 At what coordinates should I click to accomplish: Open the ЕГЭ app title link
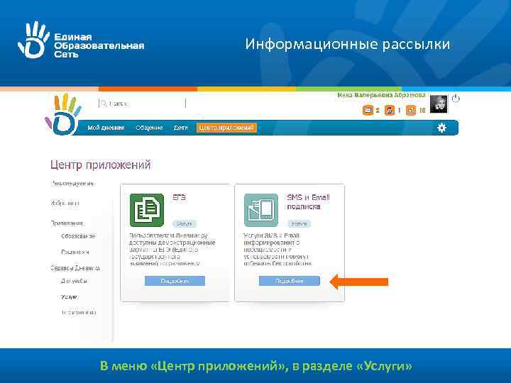[x=180, y=197]
